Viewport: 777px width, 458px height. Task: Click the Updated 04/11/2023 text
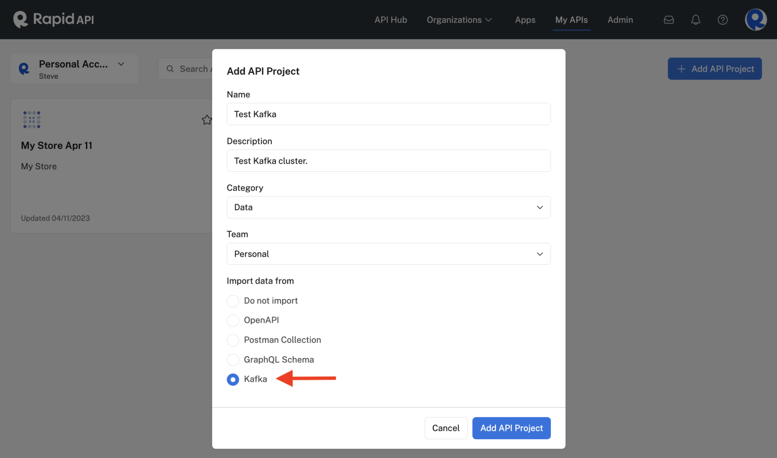(55, 218)
